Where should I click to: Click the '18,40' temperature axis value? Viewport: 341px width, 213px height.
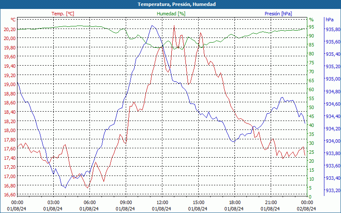(10, 112)
